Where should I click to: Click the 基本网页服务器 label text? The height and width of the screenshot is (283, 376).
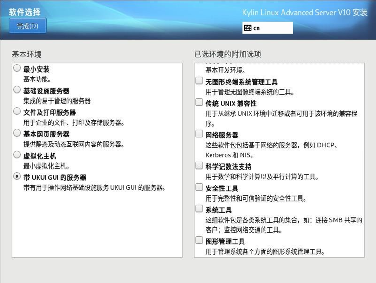coord(46,134)
